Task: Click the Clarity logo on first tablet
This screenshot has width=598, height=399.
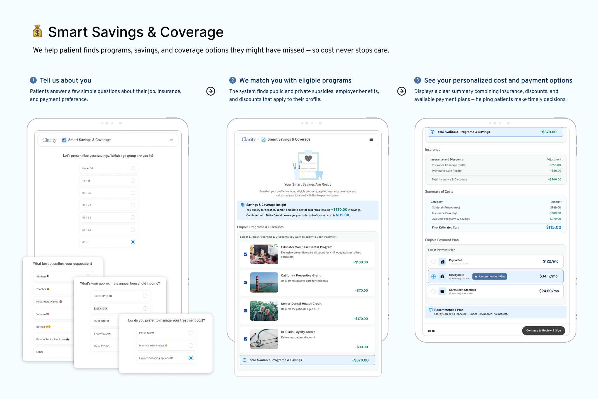Action: pyautogui.click(x=49, y=140)
